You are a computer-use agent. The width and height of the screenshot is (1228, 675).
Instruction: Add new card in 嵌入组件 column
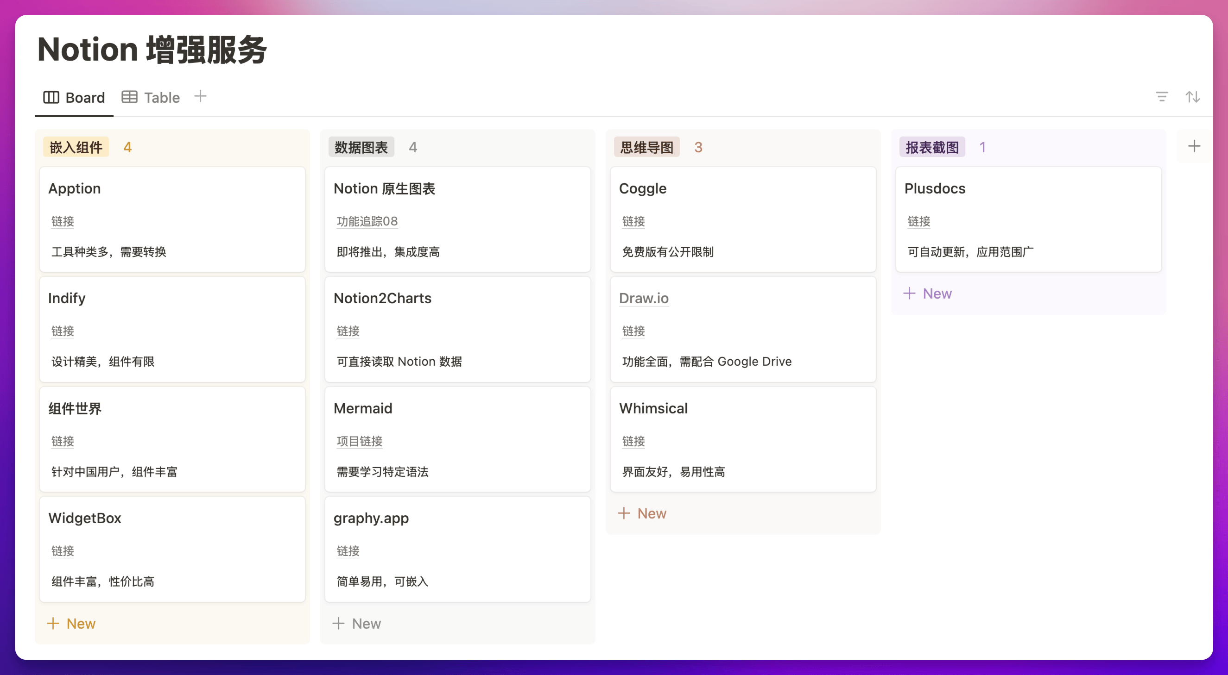(71, 624)
